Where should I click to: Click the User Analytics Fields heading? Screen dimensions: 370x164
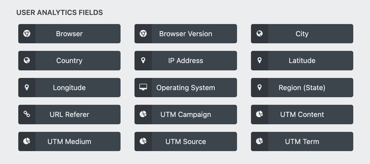pyautogui.click(x=60, y=13)
